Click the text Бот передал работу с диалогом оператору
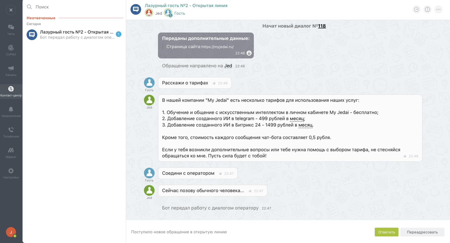Viewport: 450px width, 243px height. (210, 208)
